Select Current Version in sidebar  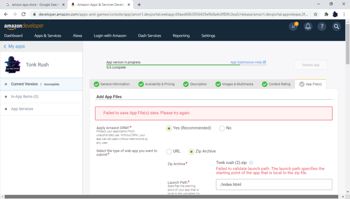click(x=41, y=84)
